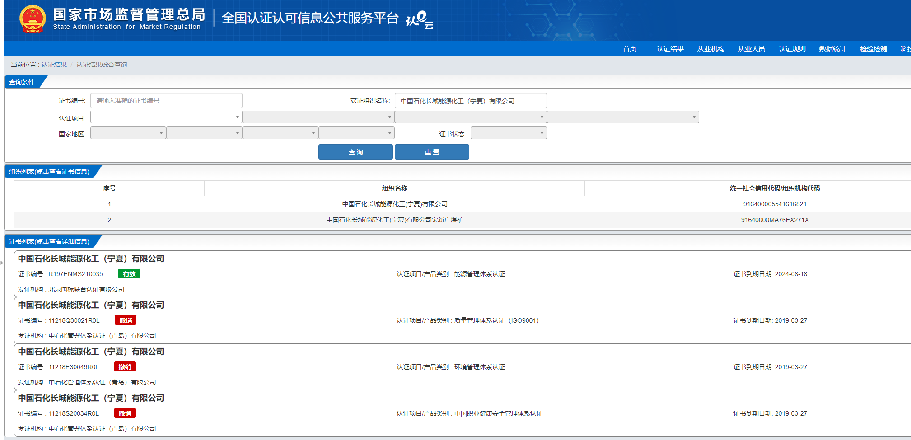Click the 查询 search button
Viewport: 911px width, 440px height.
pos(355,152)
